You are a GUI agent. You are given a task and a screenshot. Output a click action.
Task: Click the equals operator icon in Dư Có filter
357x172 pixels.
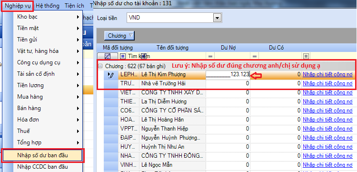(254, 56)
